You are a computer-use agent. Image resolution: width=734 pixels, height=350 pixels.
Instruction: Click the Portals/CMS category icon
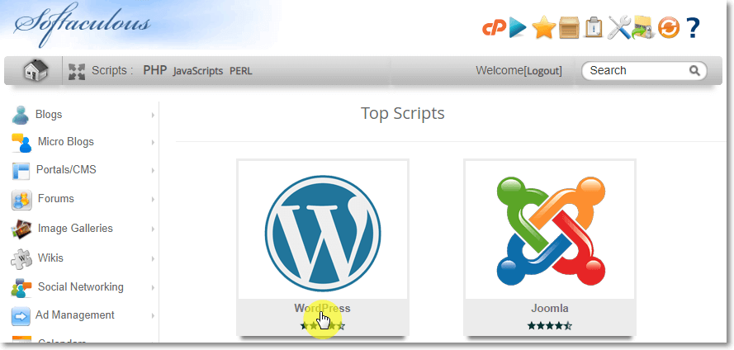click(21, 170)
